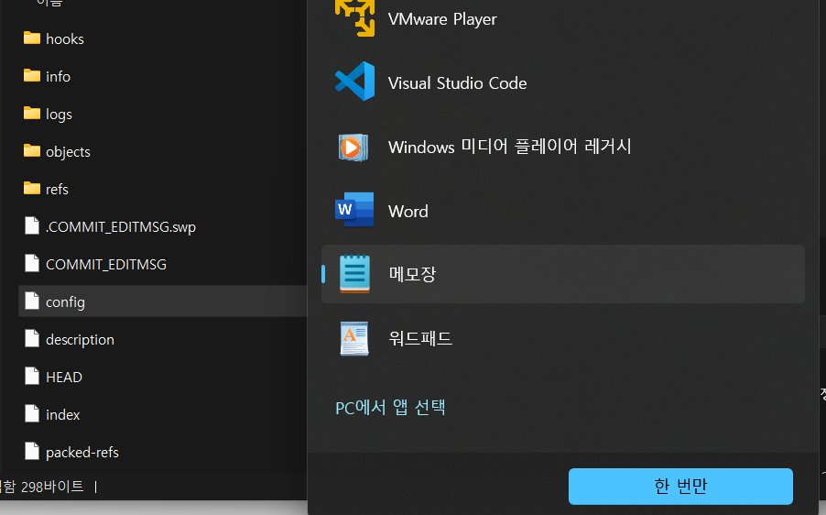Image resolution: width=826 pixels, height=515 pixels.
Task: Click the 298바이트 status bar text
Action: pyautogui.click(x=52, y=486)
